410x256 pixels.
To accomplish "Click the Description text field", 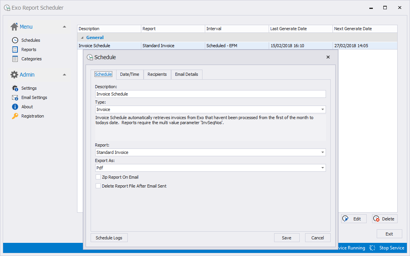I will (x=210, y=94).
